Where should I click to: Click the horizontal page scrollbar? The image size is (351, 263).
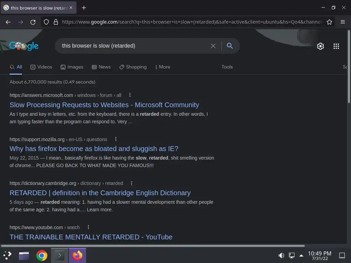(x=153, y=246)
